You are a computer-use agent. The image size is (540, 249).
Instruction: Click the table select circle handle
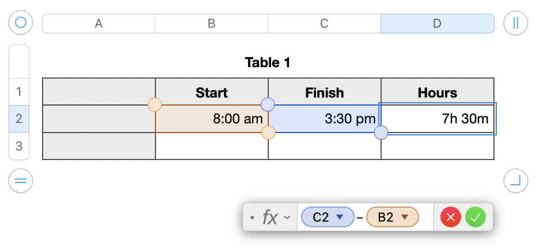(x=21, y=23)
